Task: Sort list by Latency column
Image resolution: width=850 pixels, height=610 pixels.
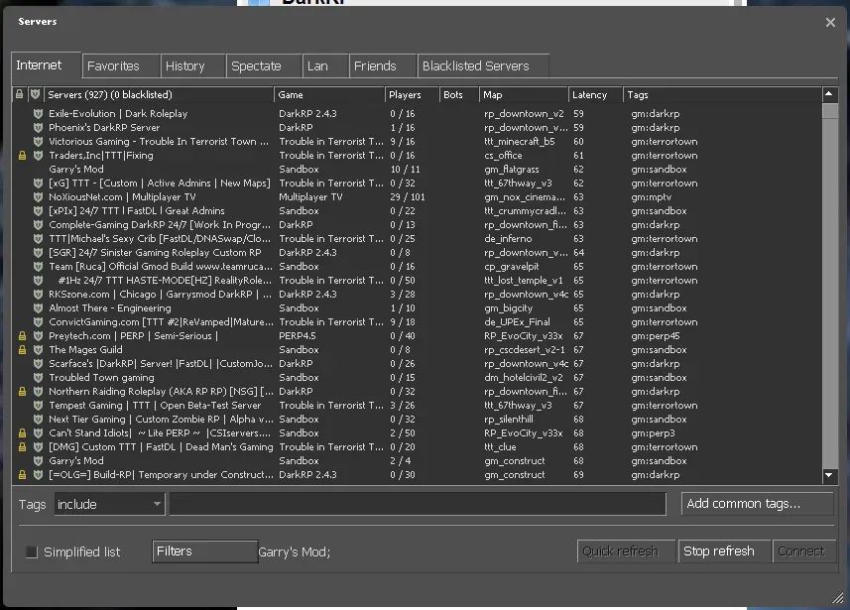Action: tap(595, 94)
